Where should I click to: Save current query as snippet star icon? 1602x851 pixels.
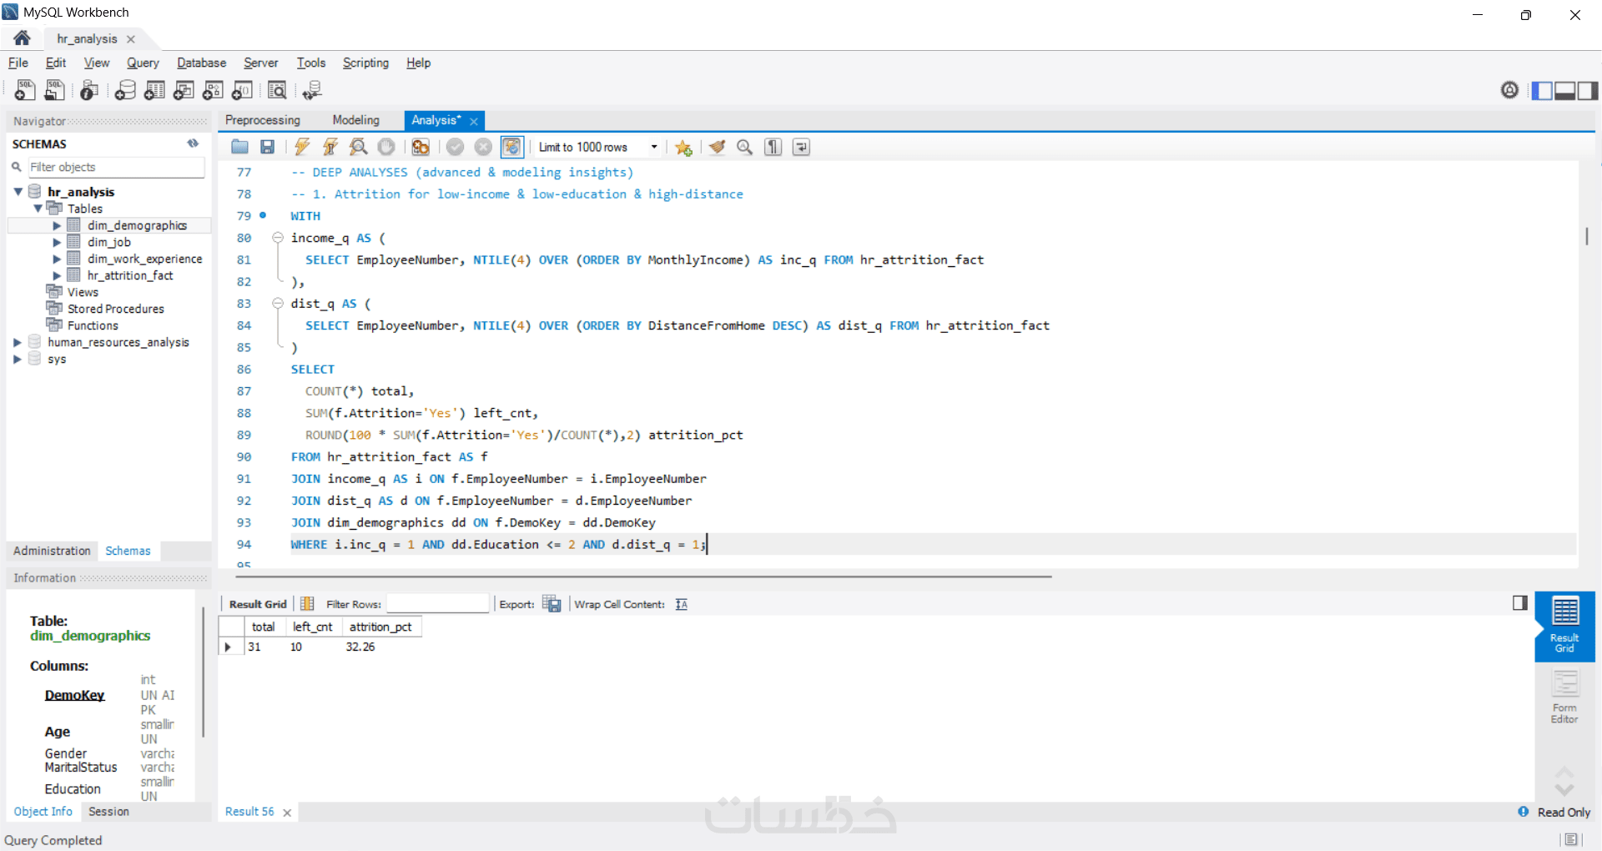[x=683, y=148]
